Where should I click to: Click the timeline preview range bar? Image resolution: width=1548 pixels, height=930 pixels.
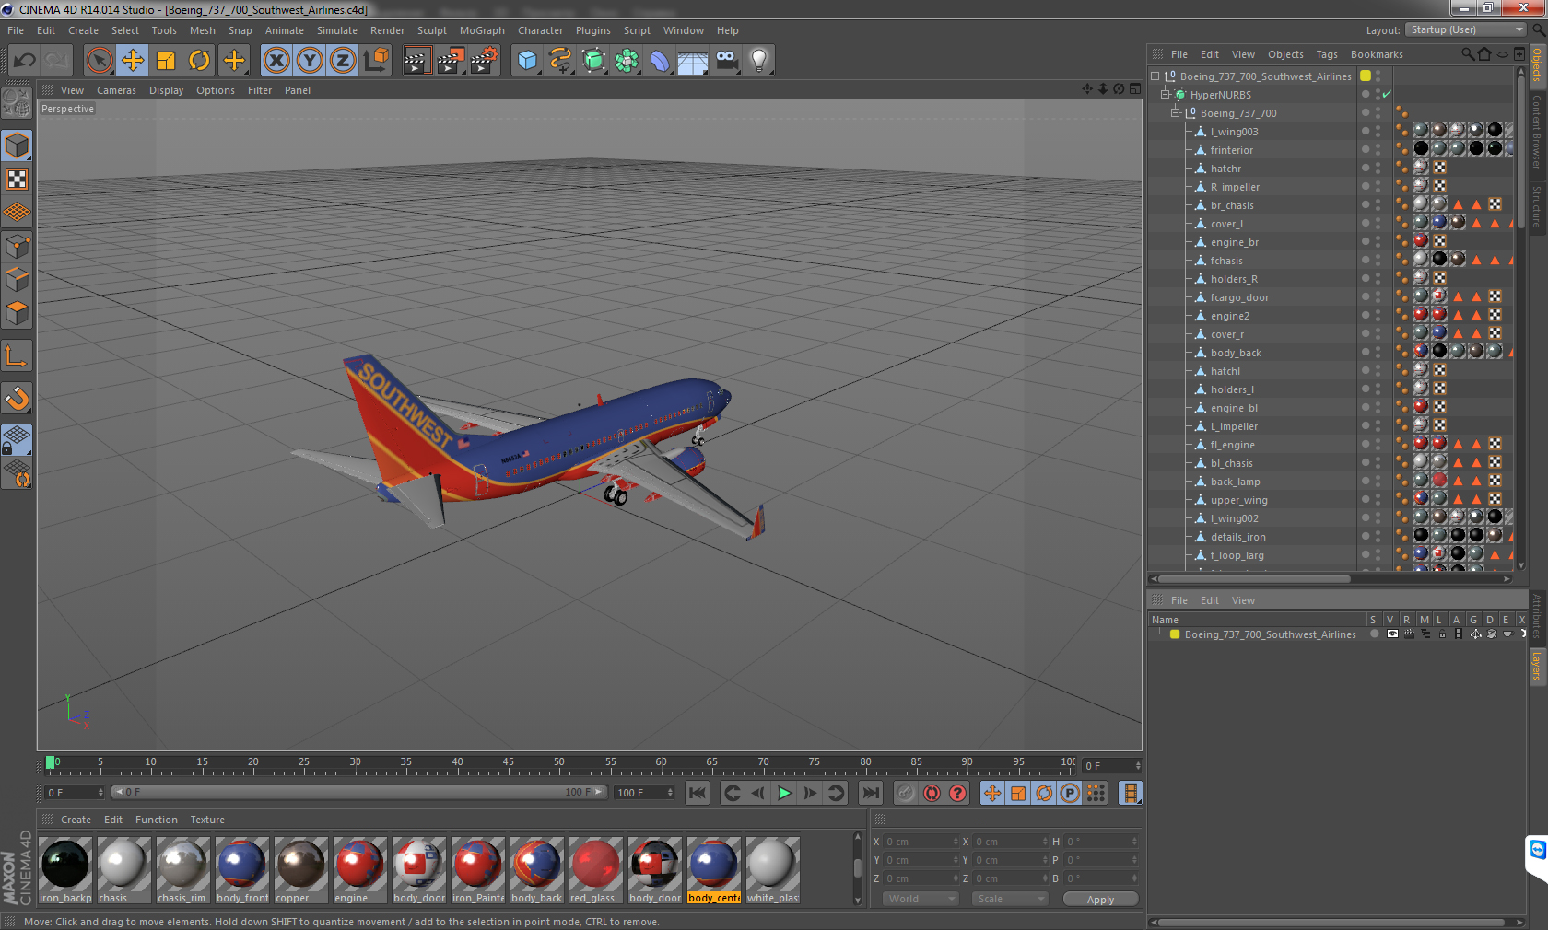[359, 792]
